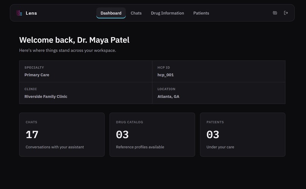The image size is (306, 189).
Task: Open the Drug Catalog card
Action: click(x=152, y=135)
